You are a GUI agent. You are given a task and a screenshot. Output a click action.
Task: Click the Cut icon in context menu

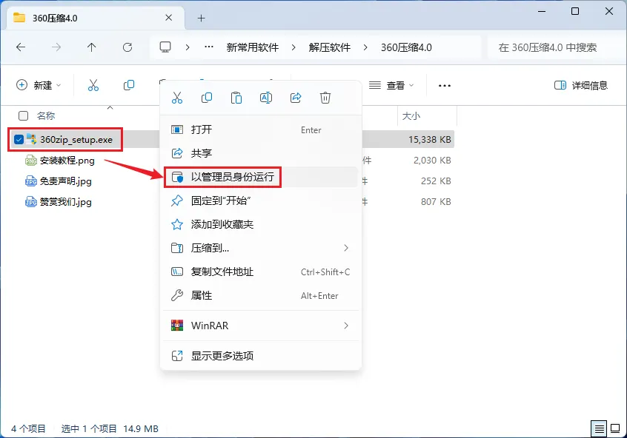[x=176, y=98]
